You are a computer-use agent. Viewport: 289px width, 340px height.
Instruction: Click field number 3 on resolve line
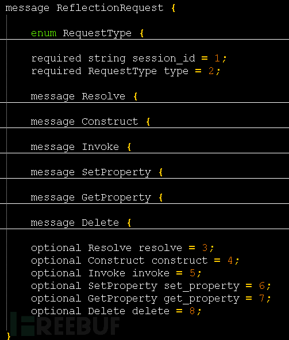pos(205,248)
